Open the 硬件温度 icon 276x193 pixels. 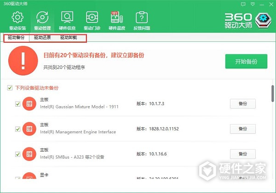(x=117, y=17)
